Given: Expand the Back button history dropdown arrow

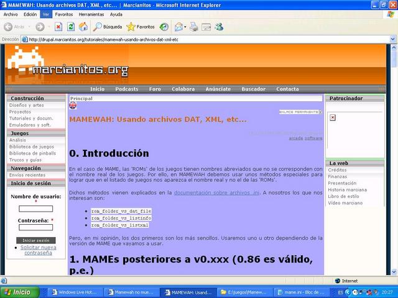Looking at the screenshot, I should (29, 27).
